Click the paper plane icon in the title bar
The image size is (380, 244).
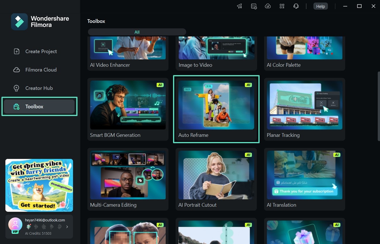[239, 6]
